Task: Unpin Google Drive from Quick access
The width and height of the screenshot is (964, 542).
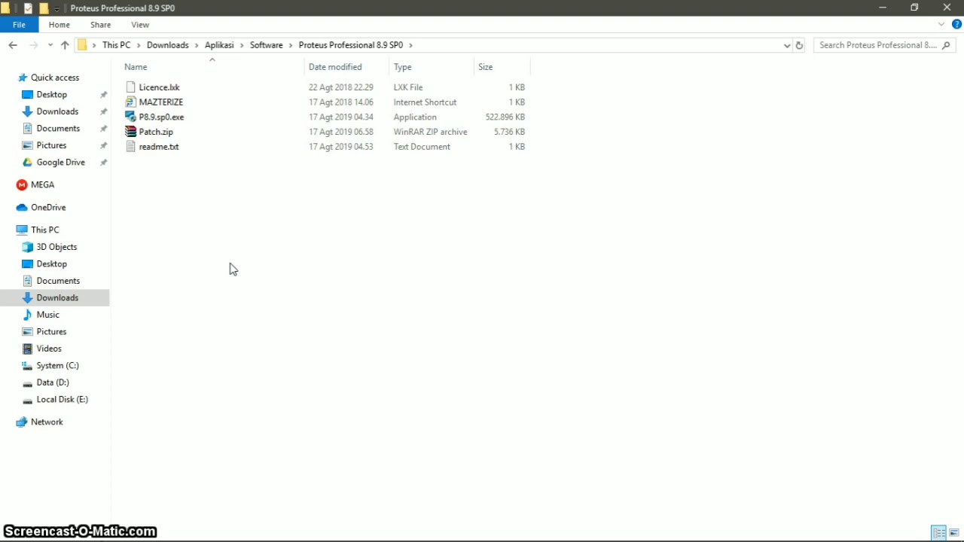Action: coord(104,163)
